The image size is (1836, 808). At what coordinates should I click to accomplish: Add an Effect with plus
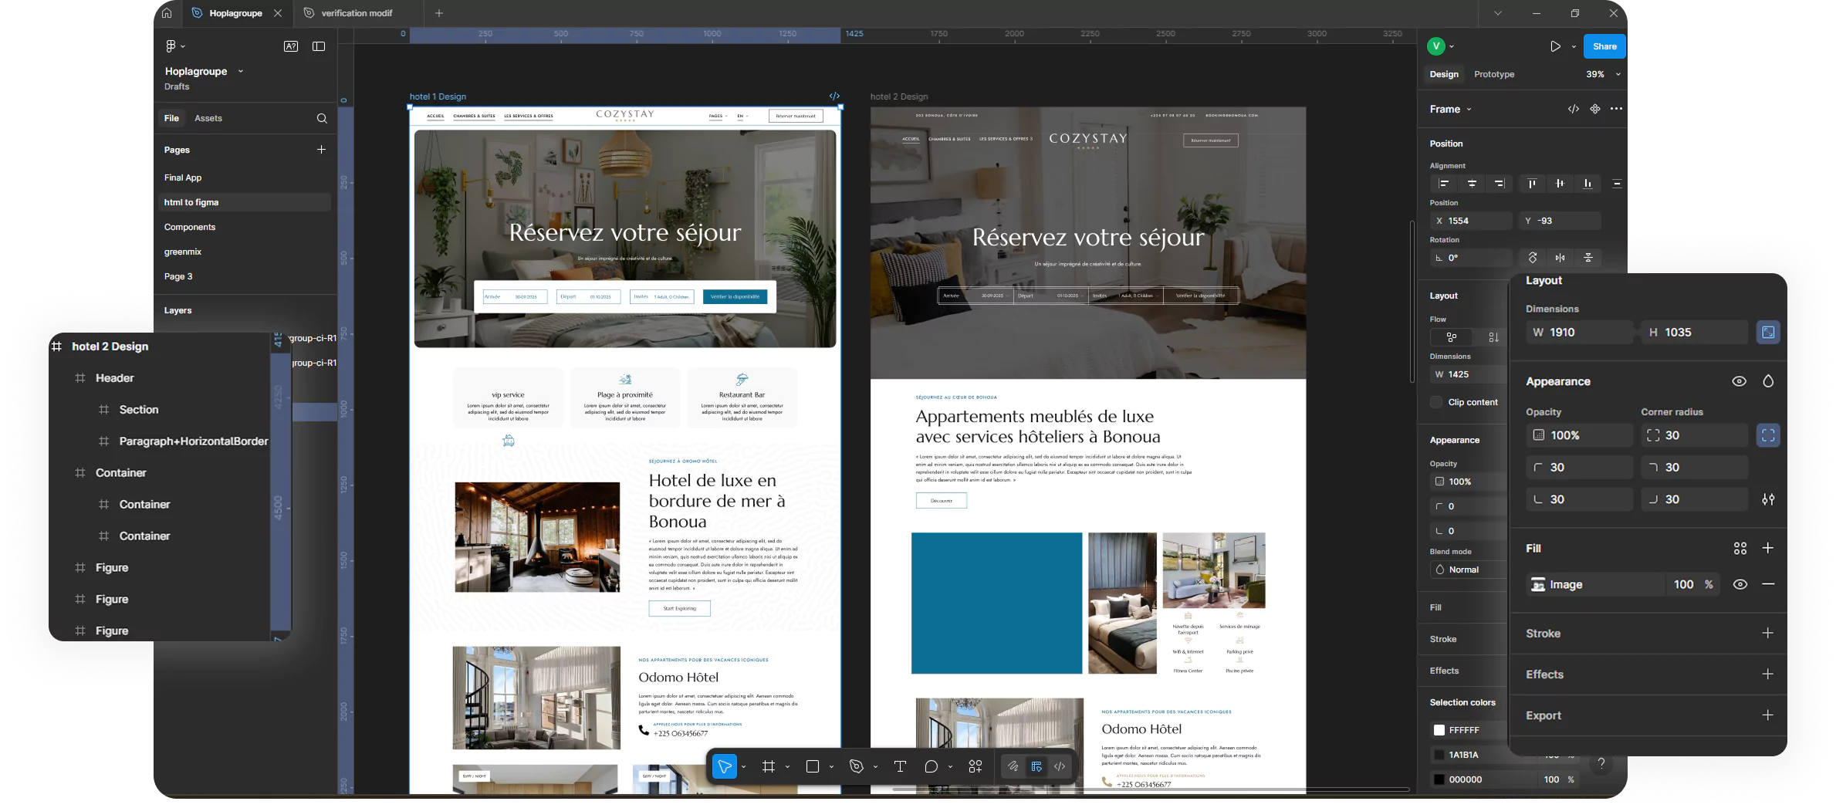click(x=1768, y=674)
